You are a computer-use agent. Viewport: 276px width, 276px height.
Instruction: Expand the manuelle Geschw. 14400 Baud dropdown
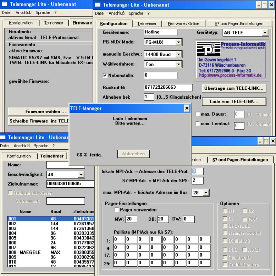(x=178, y=54)
